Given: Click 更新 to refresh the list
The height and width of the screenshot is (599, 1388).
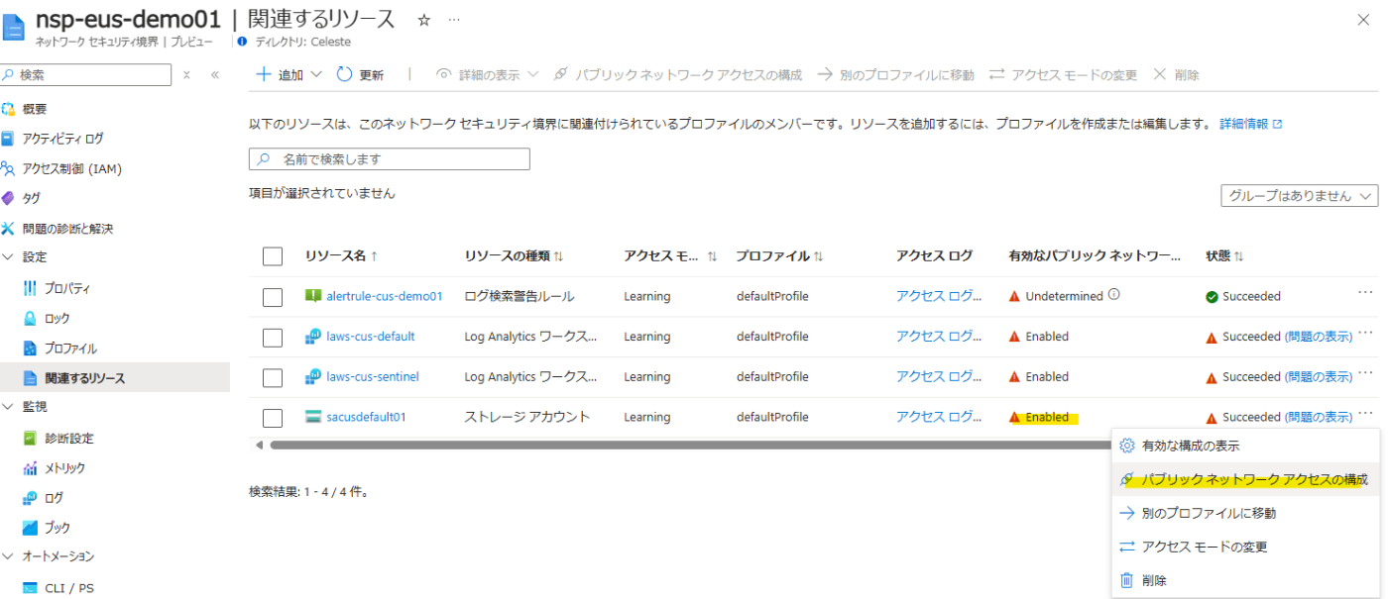Looking at the screenshot, I should coord(361,74).
